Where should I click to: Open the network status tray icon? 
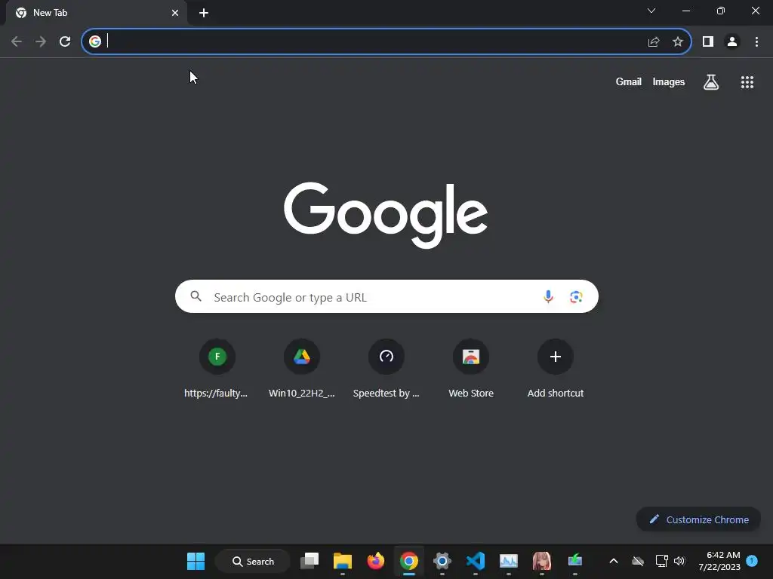coord(661,561)
